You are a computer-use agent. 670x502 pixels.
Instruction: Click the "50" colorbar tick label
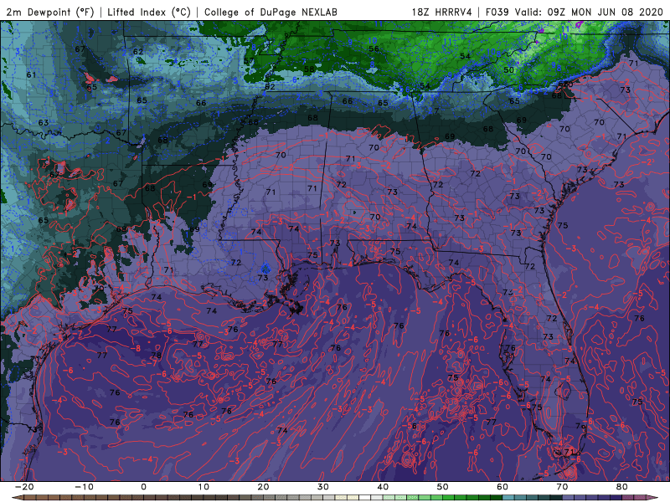tap(443, 487)
